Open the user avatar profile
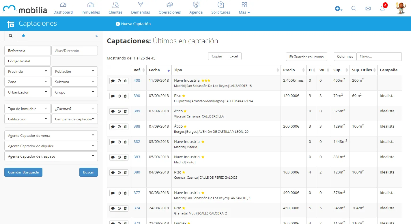 pos(401,8)
